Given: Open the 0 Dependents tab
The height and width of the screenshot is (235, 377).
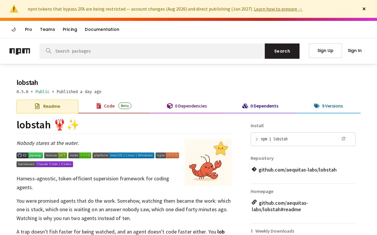Looking at the screenshot, I should click(x=260, y=106).
